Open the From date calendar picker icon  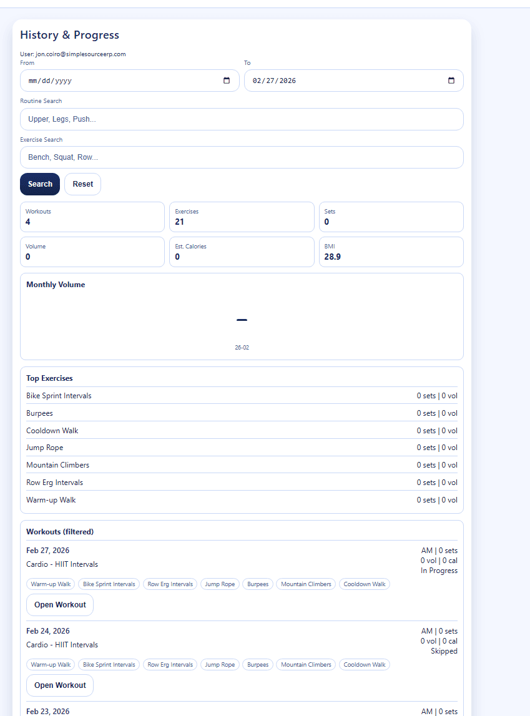click(x=227, y=81)
